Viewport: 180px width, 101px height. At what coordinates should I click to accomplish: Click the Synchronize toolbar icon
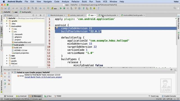tap(9, 8)
